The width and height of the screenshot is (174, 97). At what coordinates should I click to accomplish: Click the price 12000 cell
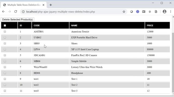pyautogui.click(x=157, y=32)
